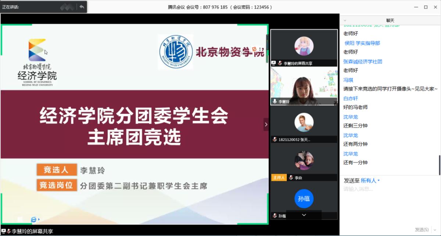Click the microphone icon next to 孙蕴
This screenshot has width=441, height=236.
(x=275, y=216)
